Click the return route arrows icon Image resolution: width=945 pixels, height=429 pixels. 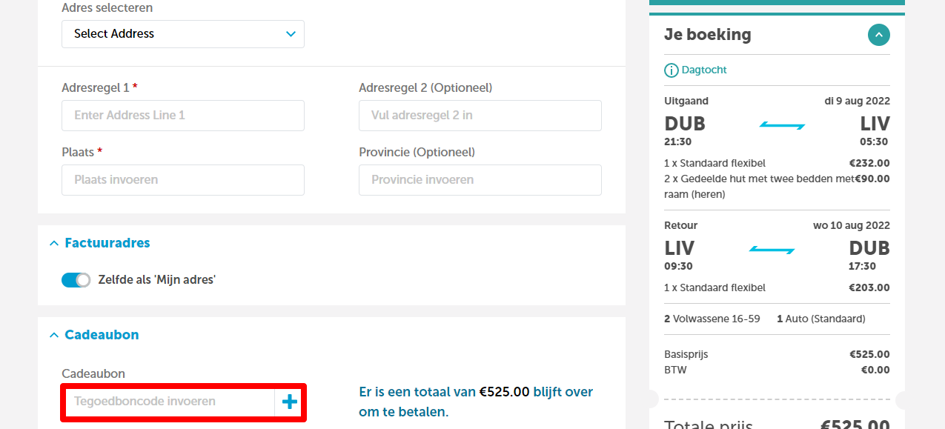coord(772,250)
